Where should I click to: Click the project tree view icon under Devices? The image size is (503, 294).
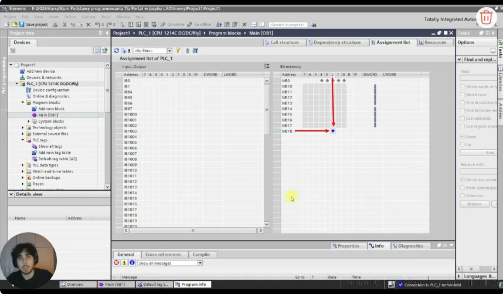coord(97,50)
